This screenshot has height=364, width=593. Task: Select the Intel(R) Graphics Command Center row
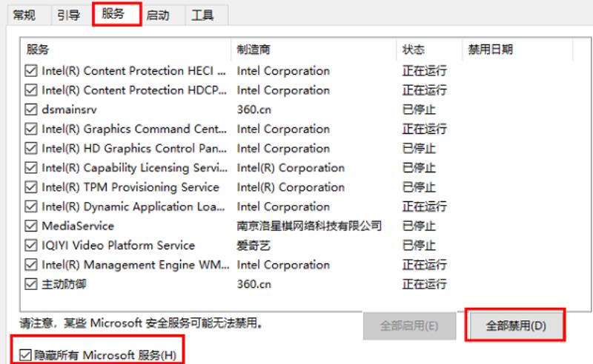[x=236, y=129]
